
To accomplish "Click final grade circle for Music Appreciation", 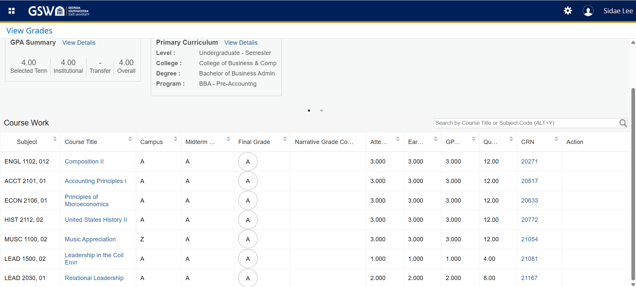I will click(248, 239).
